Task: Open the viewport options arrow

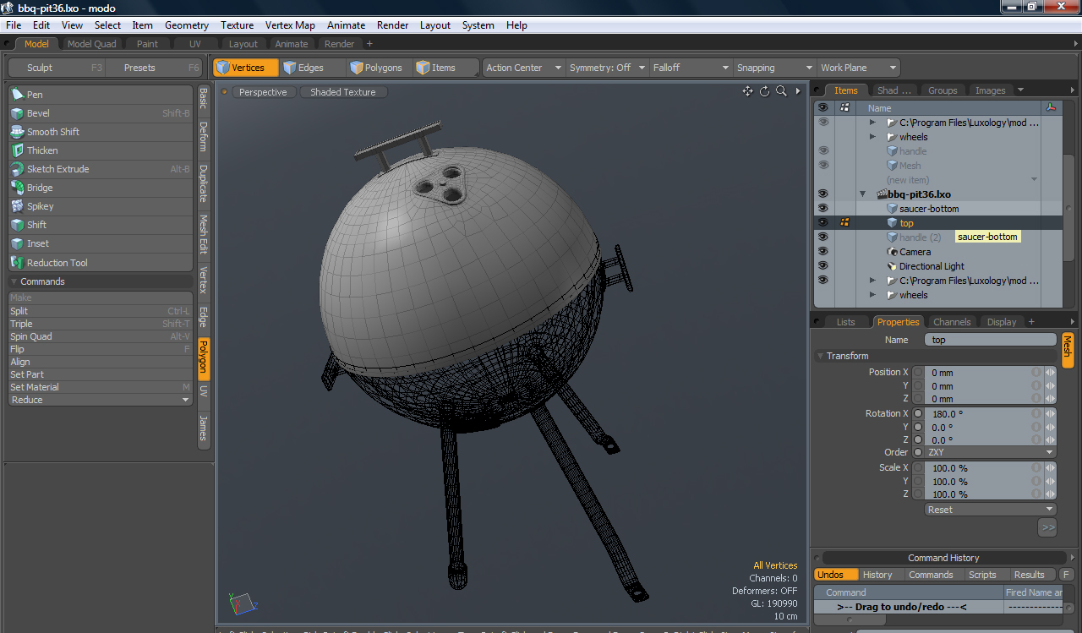Action: click(x=798, y=91)
